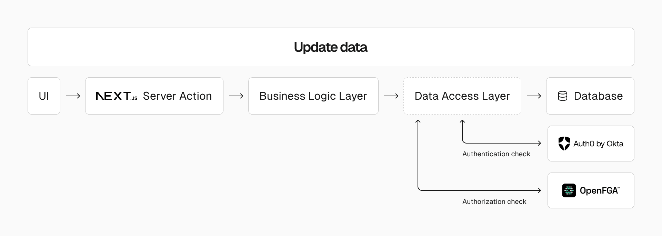The width and height of the screenshot is (662, 236).
Task: Click the arrow between Server Action and Business Logic
Action: pos(236,96)
